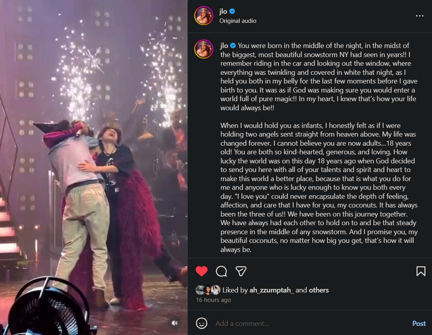Screen dimensions: 432x335
Task: Share post using the paper plane icon
Action: 241,271
